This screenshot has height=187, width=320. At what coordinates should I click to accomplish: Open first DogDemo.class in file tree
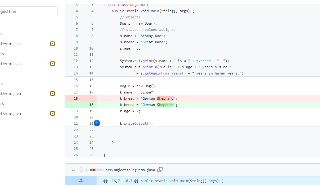point(11,44)
